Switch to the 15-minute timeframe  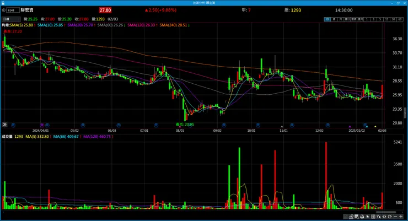(x=386, y=19)
